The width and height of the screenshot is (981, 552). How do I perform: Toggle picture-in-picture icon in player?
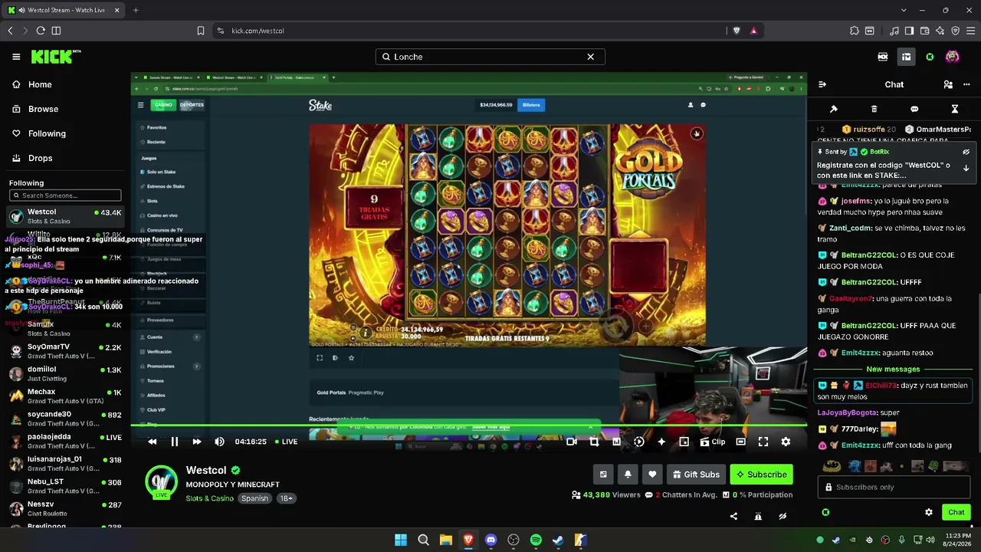[684, 442]
